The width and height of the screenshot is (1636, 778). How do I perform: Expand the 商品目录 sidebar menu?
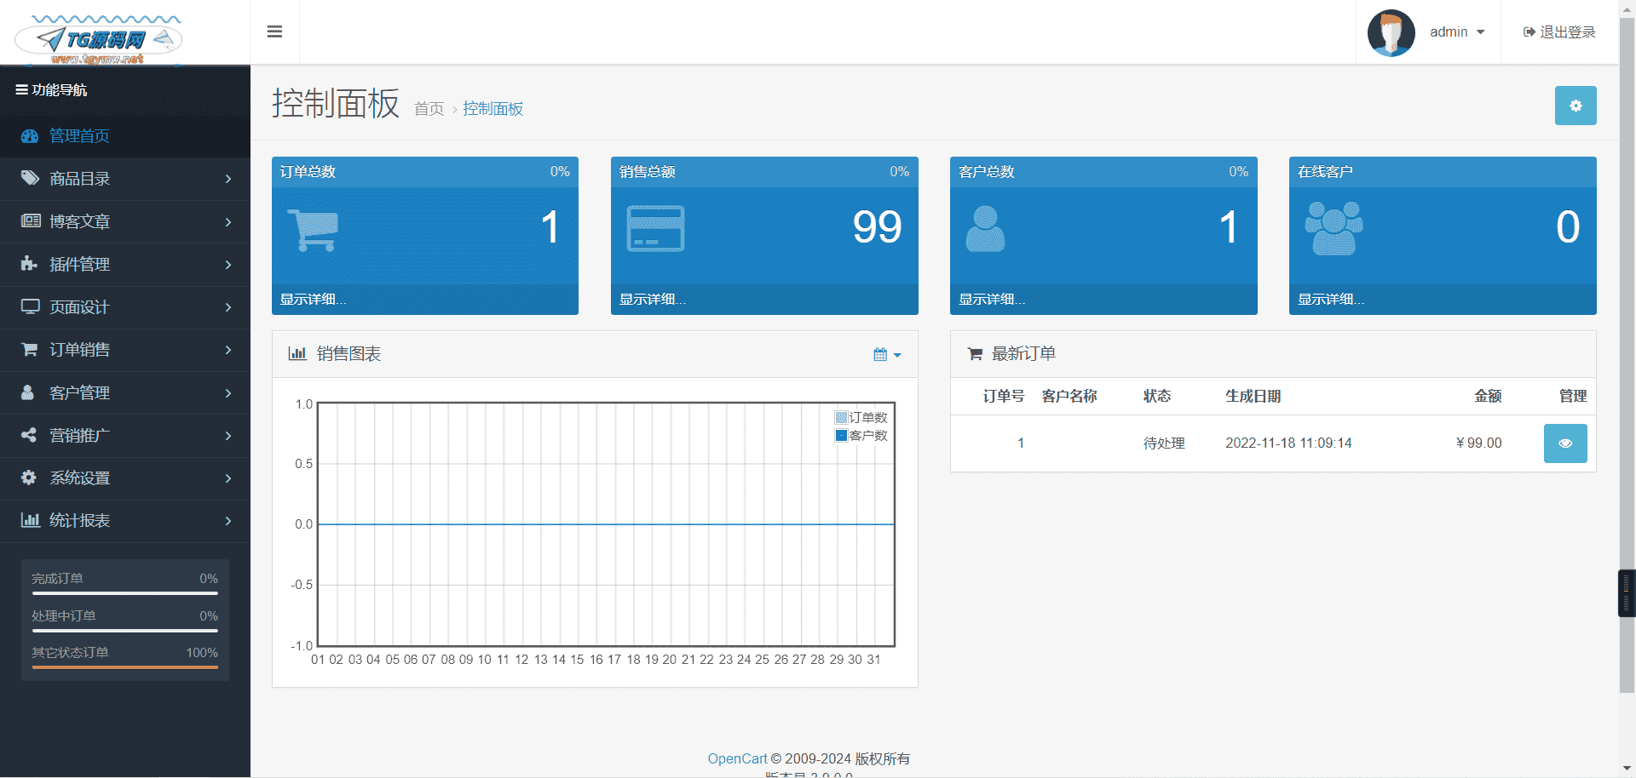[125, 179]
